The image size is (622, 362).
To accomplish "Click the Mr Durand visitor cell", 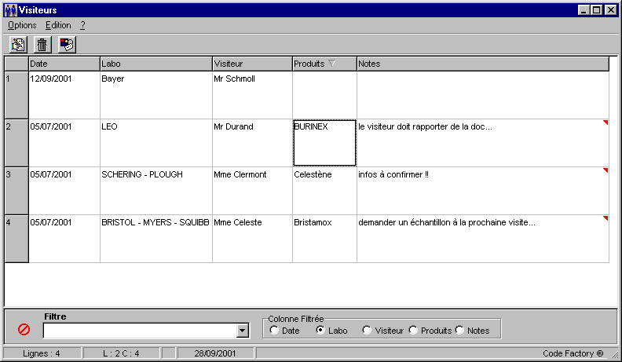I will [252, 143].
